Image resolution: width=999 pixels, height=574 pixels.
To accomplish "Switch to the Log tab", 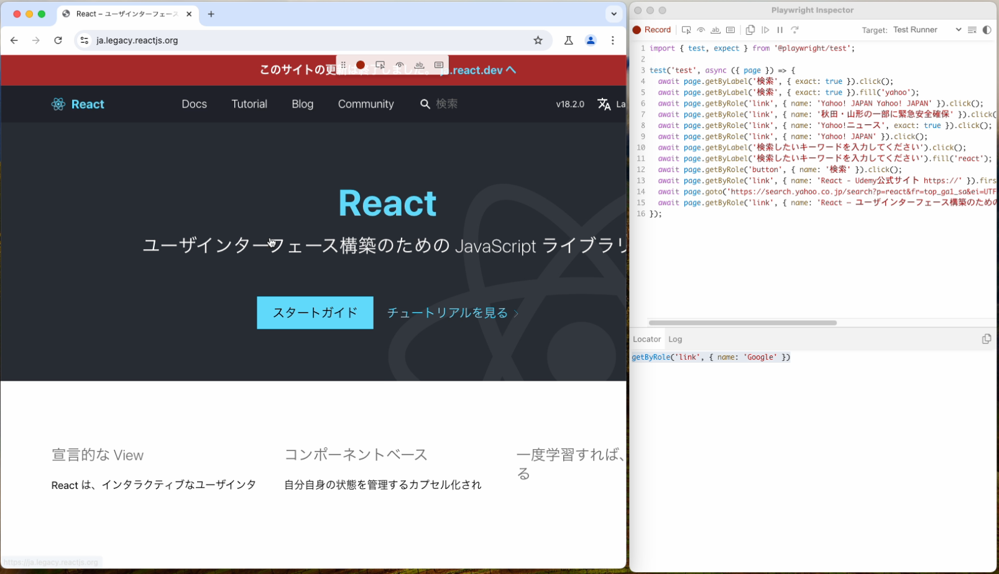I will [x=675, y=339].
